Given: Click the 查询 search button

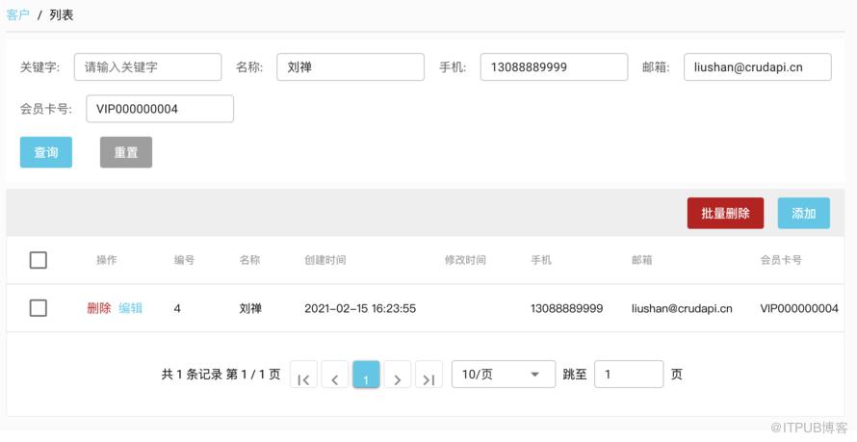Looking at the screenshot, I should [x=46, y=152].
